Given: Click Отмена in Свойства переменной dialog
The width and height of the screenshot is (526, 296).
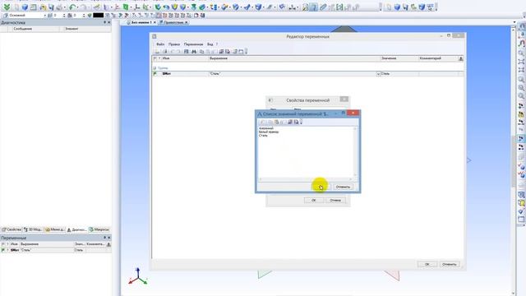Looking at the screenshot, I should 335,200.
